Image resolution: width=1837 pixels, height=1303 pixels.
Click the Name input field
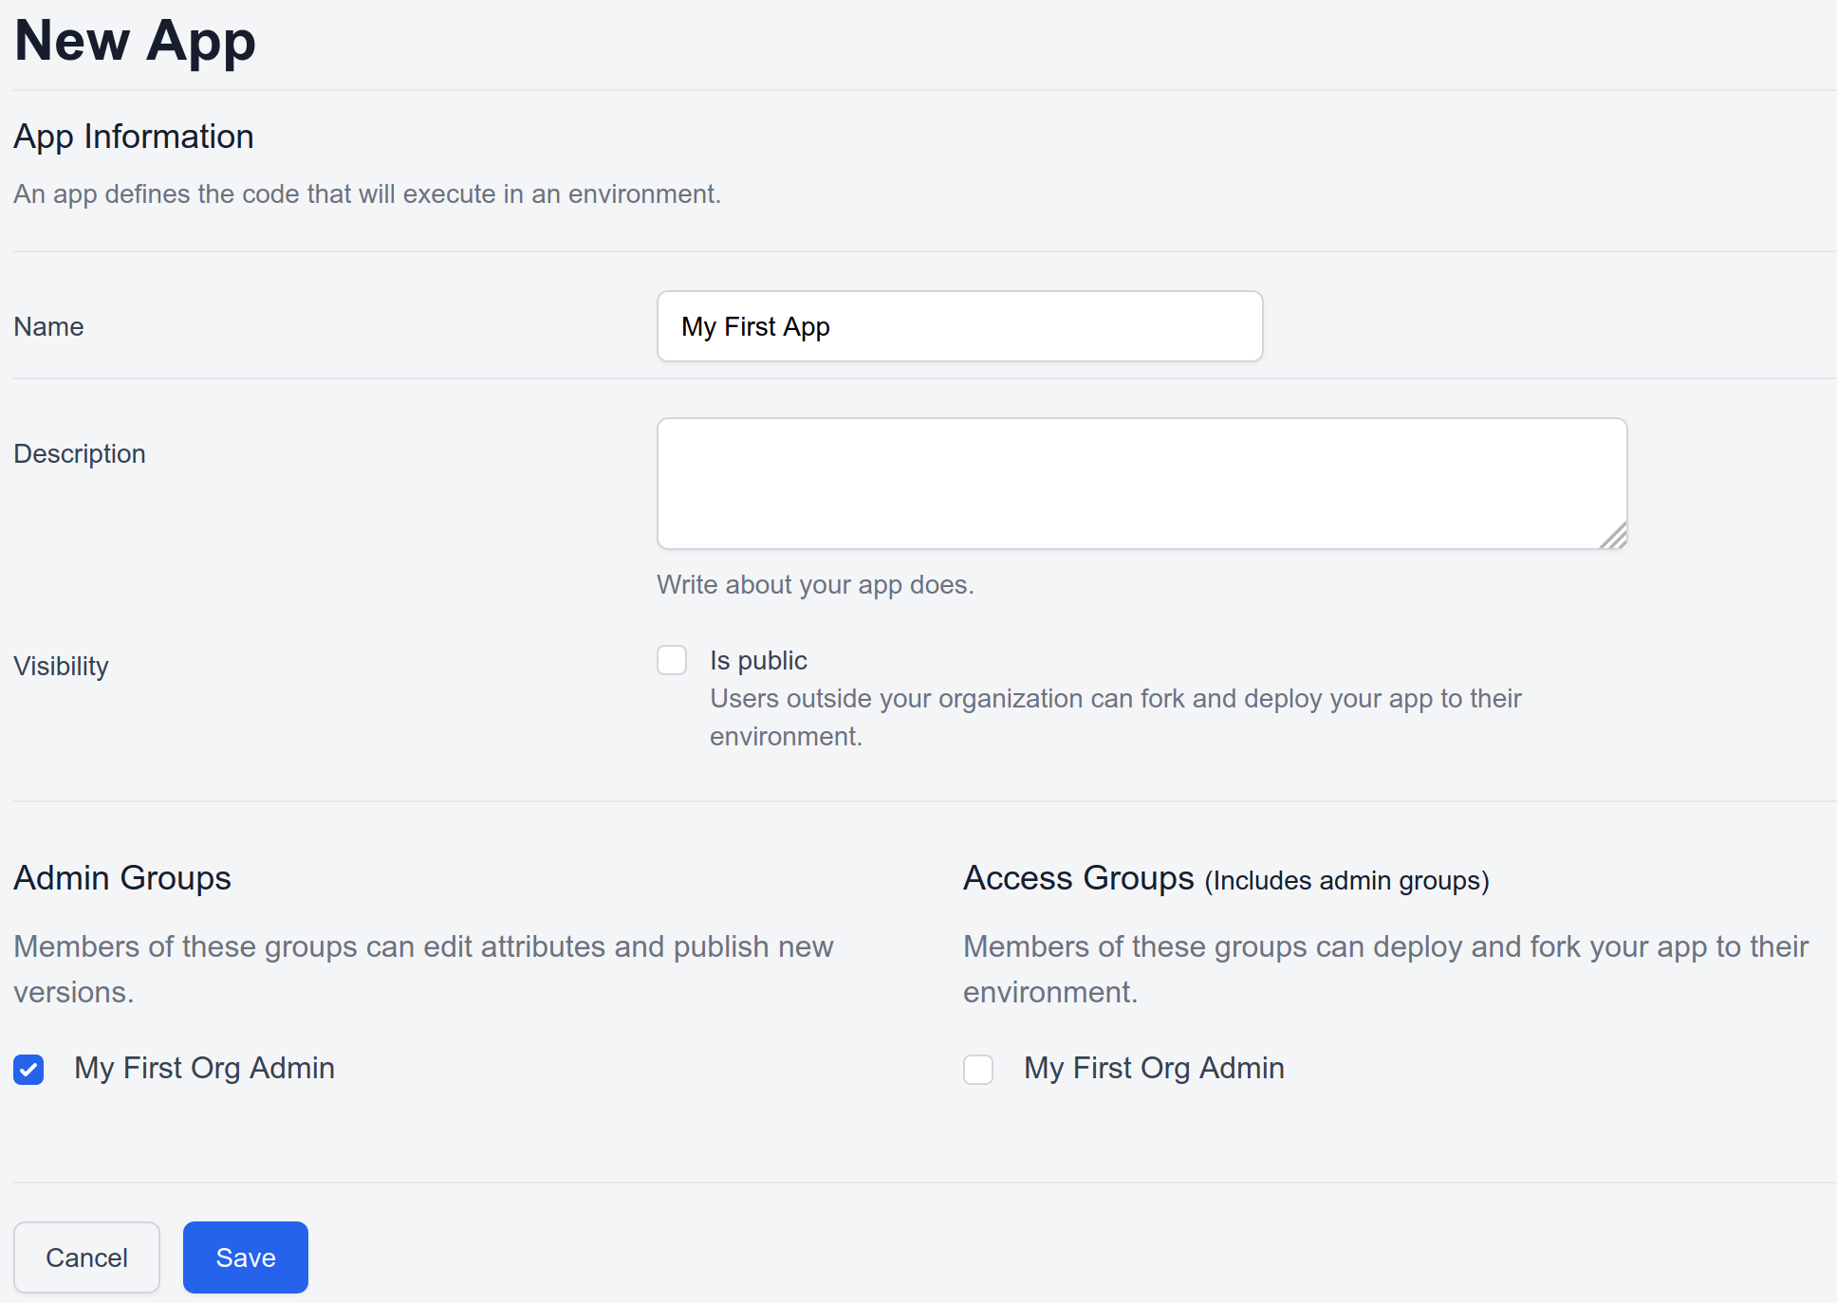(959, 326)
